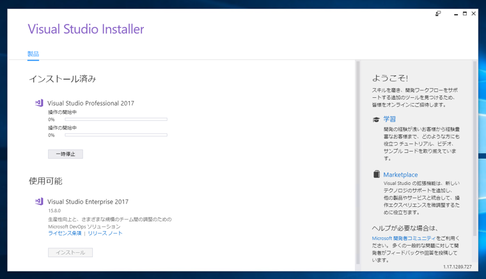Select the 製品 tab
The image size is (486, 279).
33,54
